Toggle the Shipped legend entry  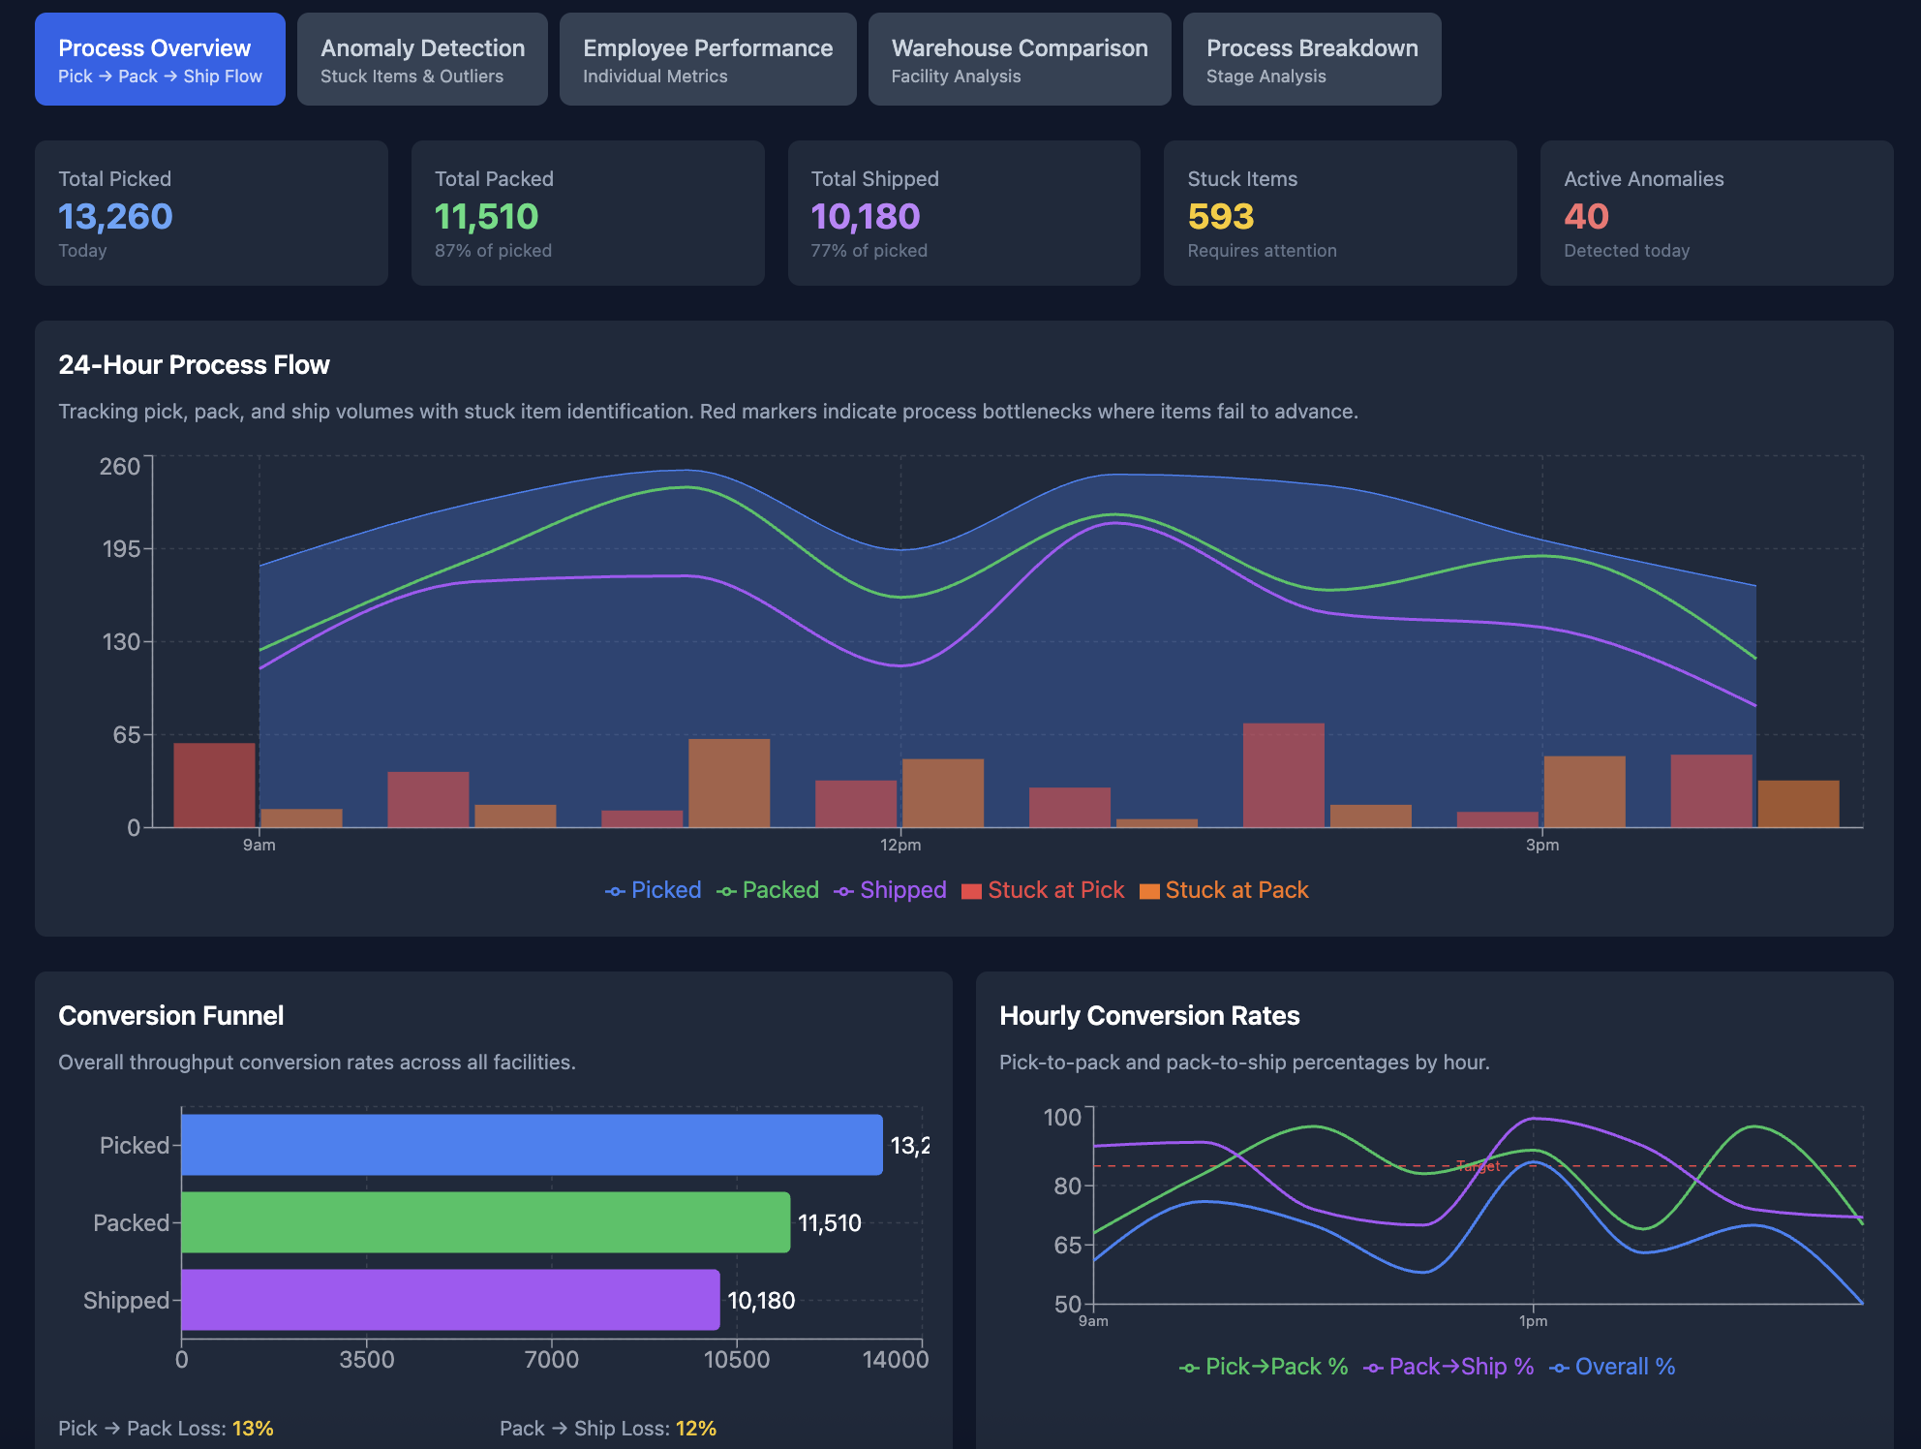point(890,890)
